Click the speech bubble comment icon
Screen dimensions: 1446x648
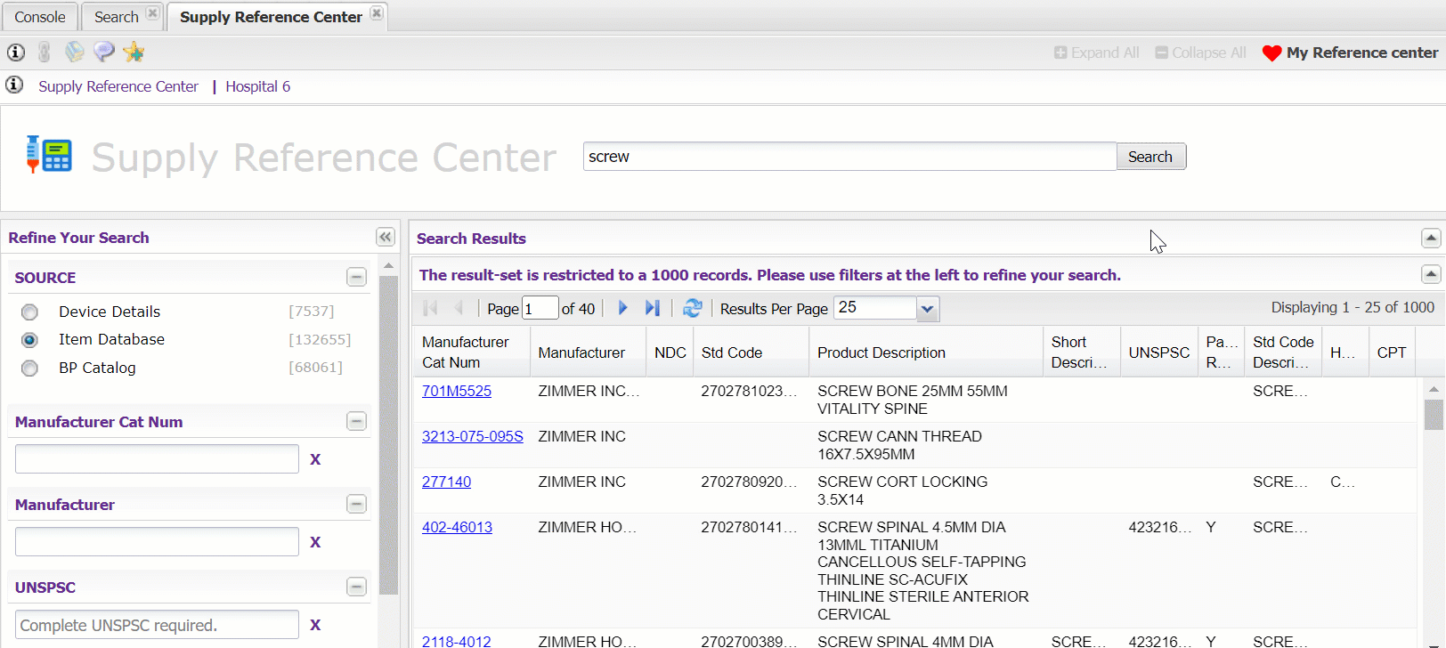[104, 53]
